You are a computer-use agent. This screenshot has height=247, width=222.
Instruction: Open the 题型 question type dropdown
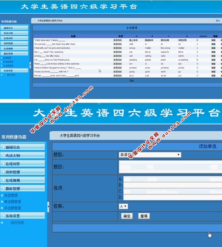150,155
